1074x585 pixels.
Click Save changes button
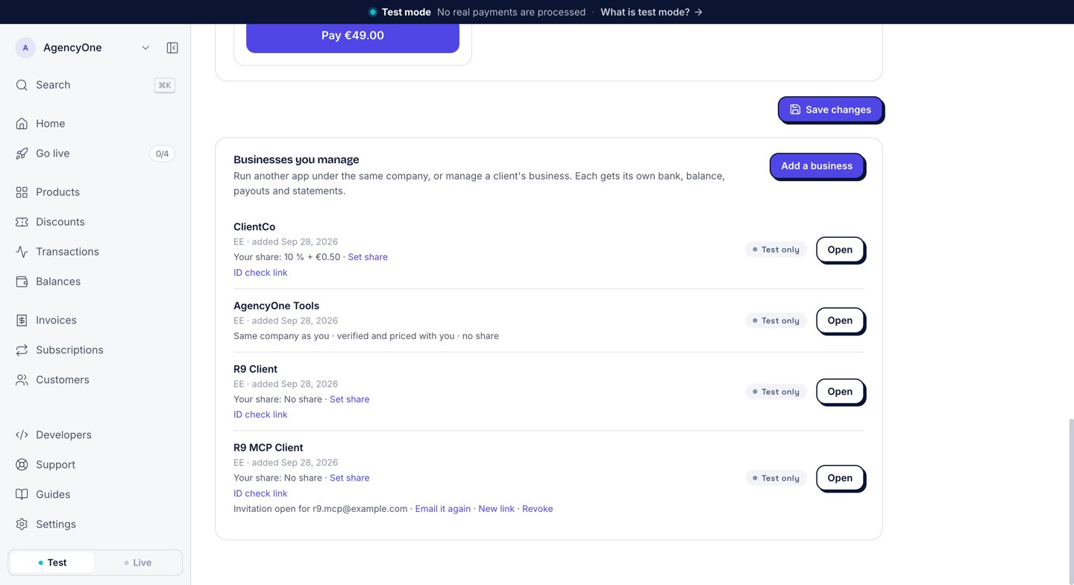tap(830, 110)
